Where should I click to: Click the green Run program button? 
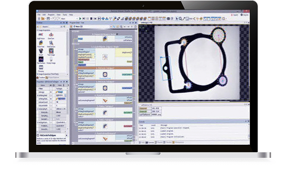[80, 19]
